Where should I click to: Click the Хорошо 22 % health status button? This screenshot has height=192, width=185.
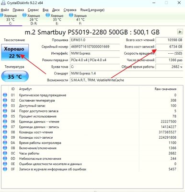[x=15, y=52]
